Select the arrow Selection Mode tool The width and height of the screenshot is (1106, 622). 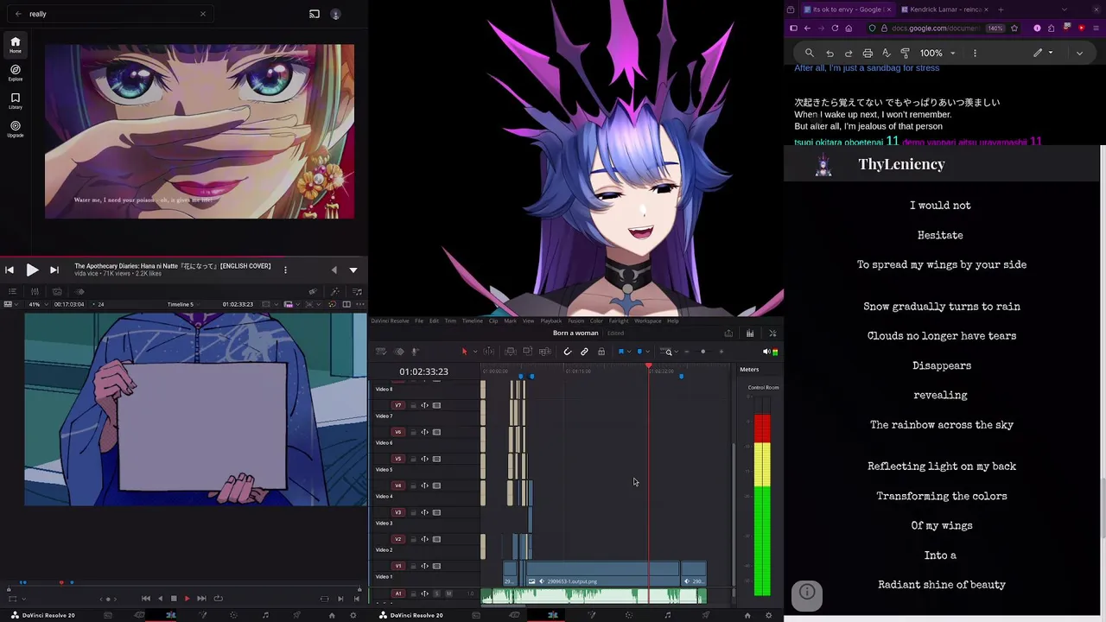(465, 352)
